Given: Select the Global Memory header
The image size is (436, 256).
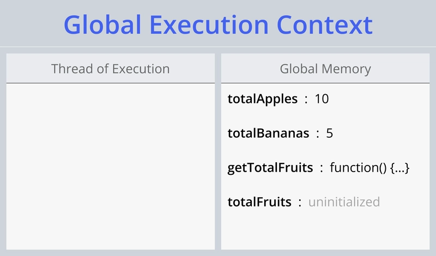Looking at the screenshot, I should coord(325,69).
